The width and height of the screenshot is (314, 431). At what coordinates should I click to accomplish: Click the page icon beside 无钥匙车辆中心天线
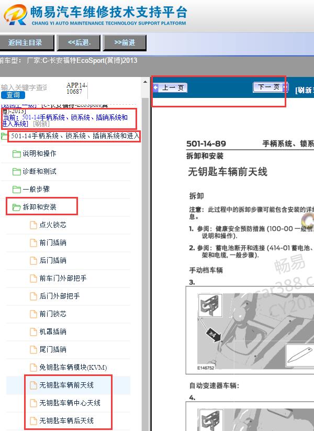[x=33, y=403]
